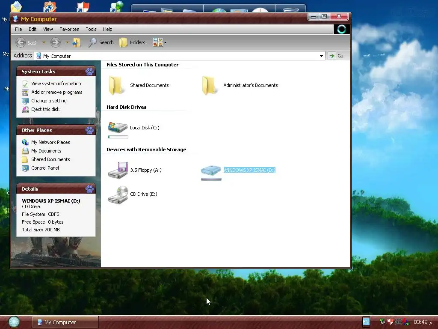The height and width of the screenshot is (329, 438).
Task: Open the File menu
Action: pos(18,29)
